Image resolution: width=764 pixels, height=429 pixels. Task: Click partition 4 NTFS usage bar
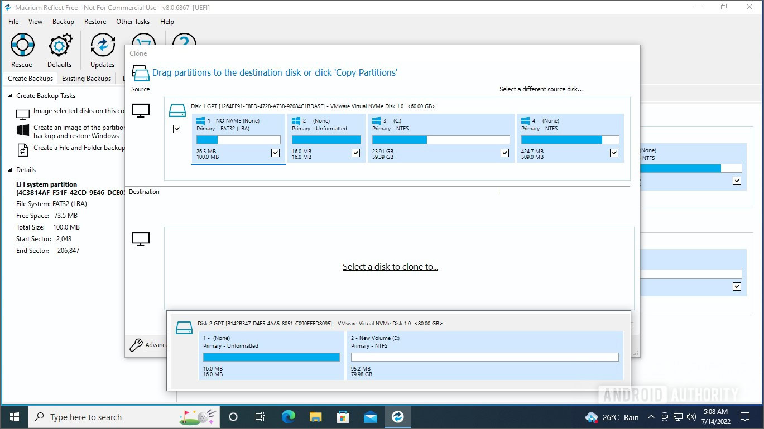tap(570, 140)
